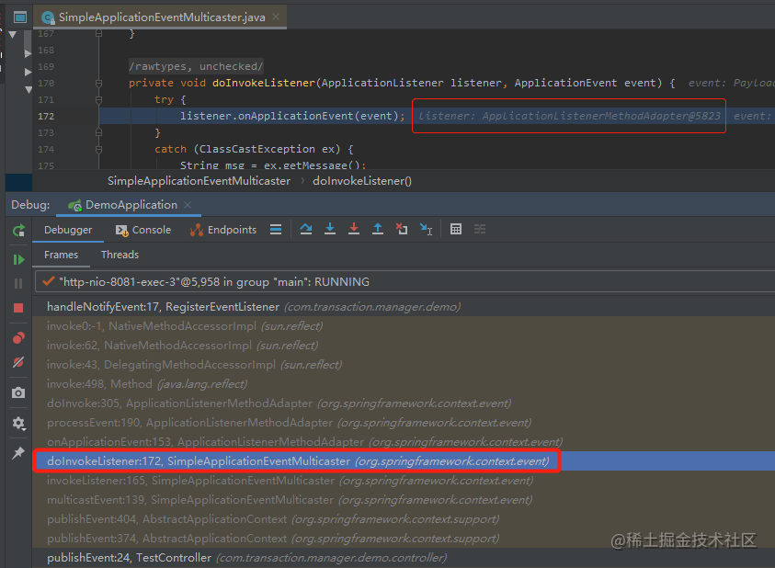Open View Breakpoints red circles icon
Screen dimensions: 775x568
pyautogui.click(x=18, y=338)
